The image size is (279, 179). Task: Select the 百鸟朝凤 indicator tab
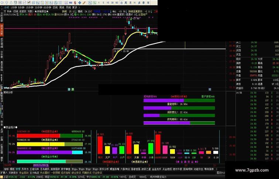45,169
